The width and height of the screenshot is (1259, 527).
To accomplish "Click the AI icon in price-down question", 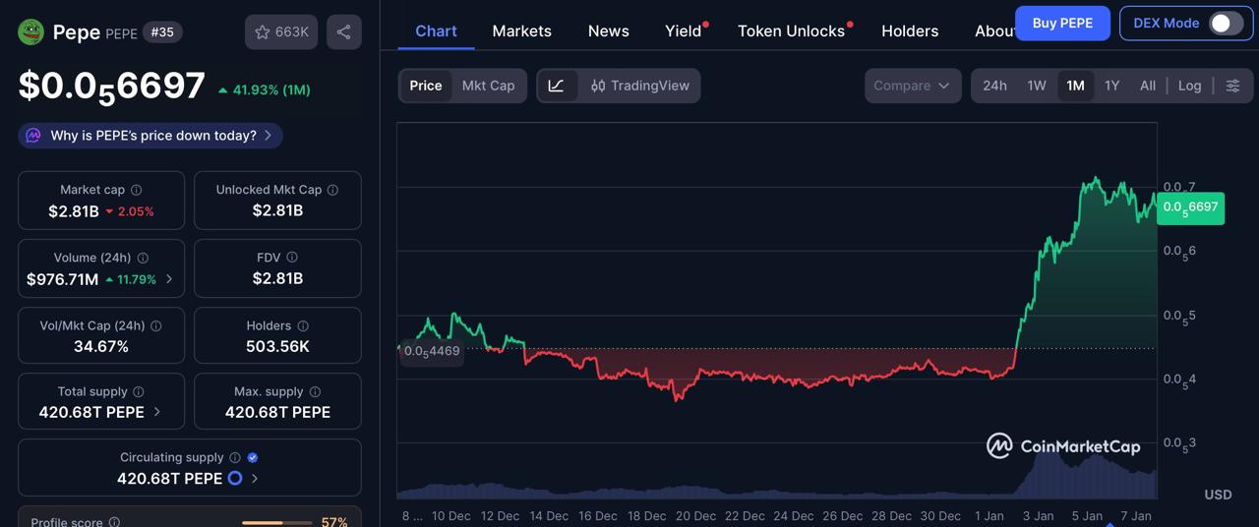I will [33, 136].
